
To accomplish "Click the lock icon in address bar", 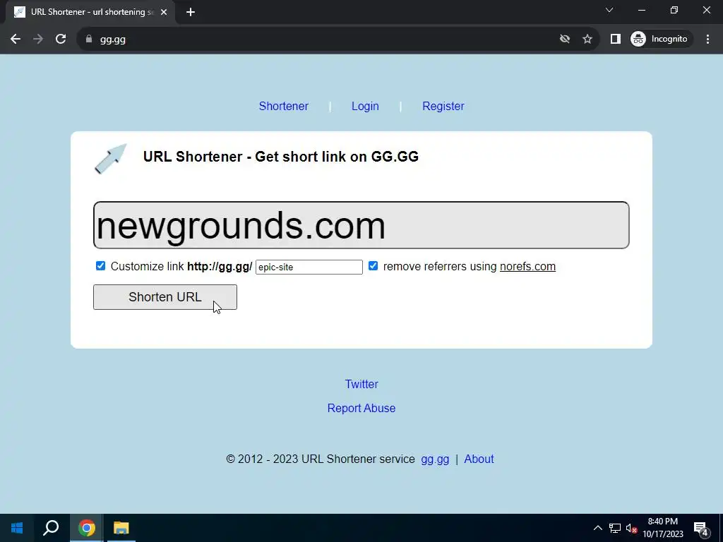I will [x=89, y=40].
